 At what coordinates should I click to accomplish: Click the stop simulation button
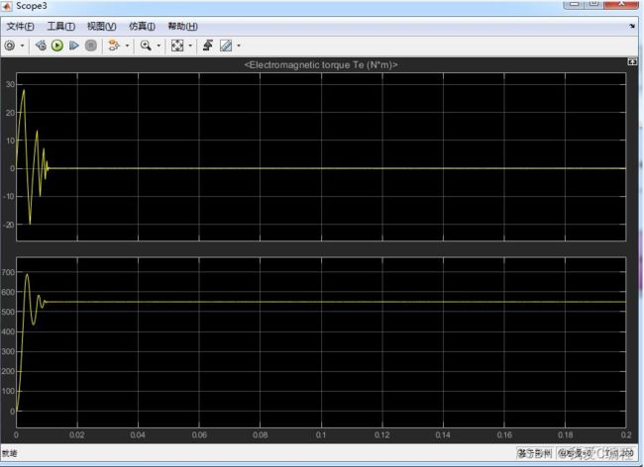click(x=91, y=46)
